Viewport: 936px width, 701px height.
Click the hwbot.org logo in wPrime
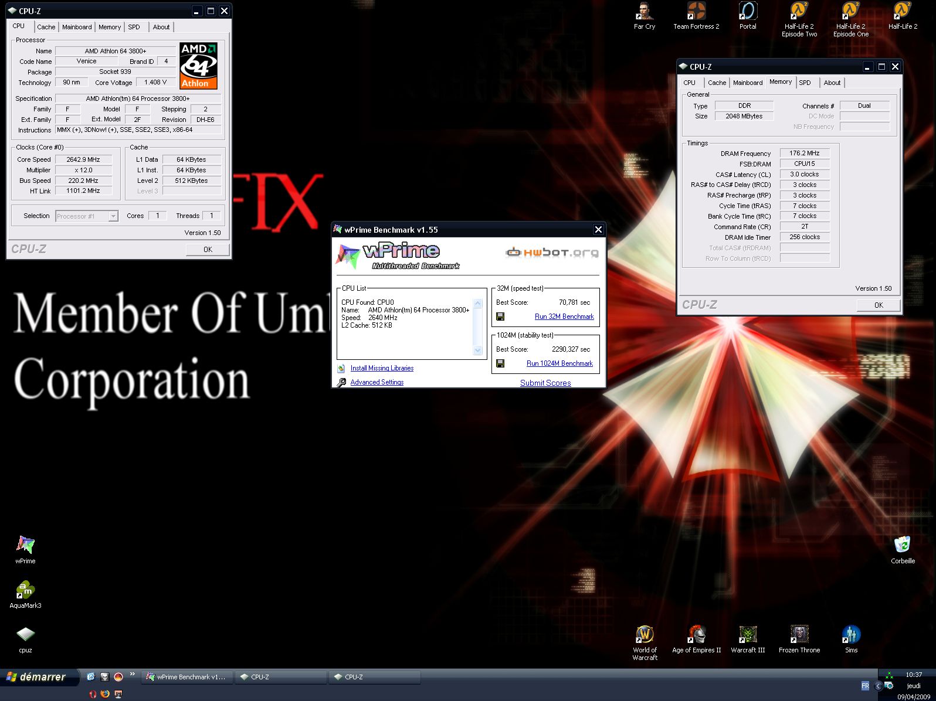pos(552,253)
